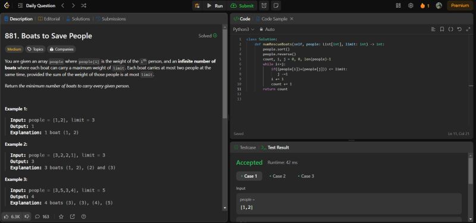This screenshot has height=223, width=476.
Task: Open the help question-mark icon
Action: [x=84, y=216]
